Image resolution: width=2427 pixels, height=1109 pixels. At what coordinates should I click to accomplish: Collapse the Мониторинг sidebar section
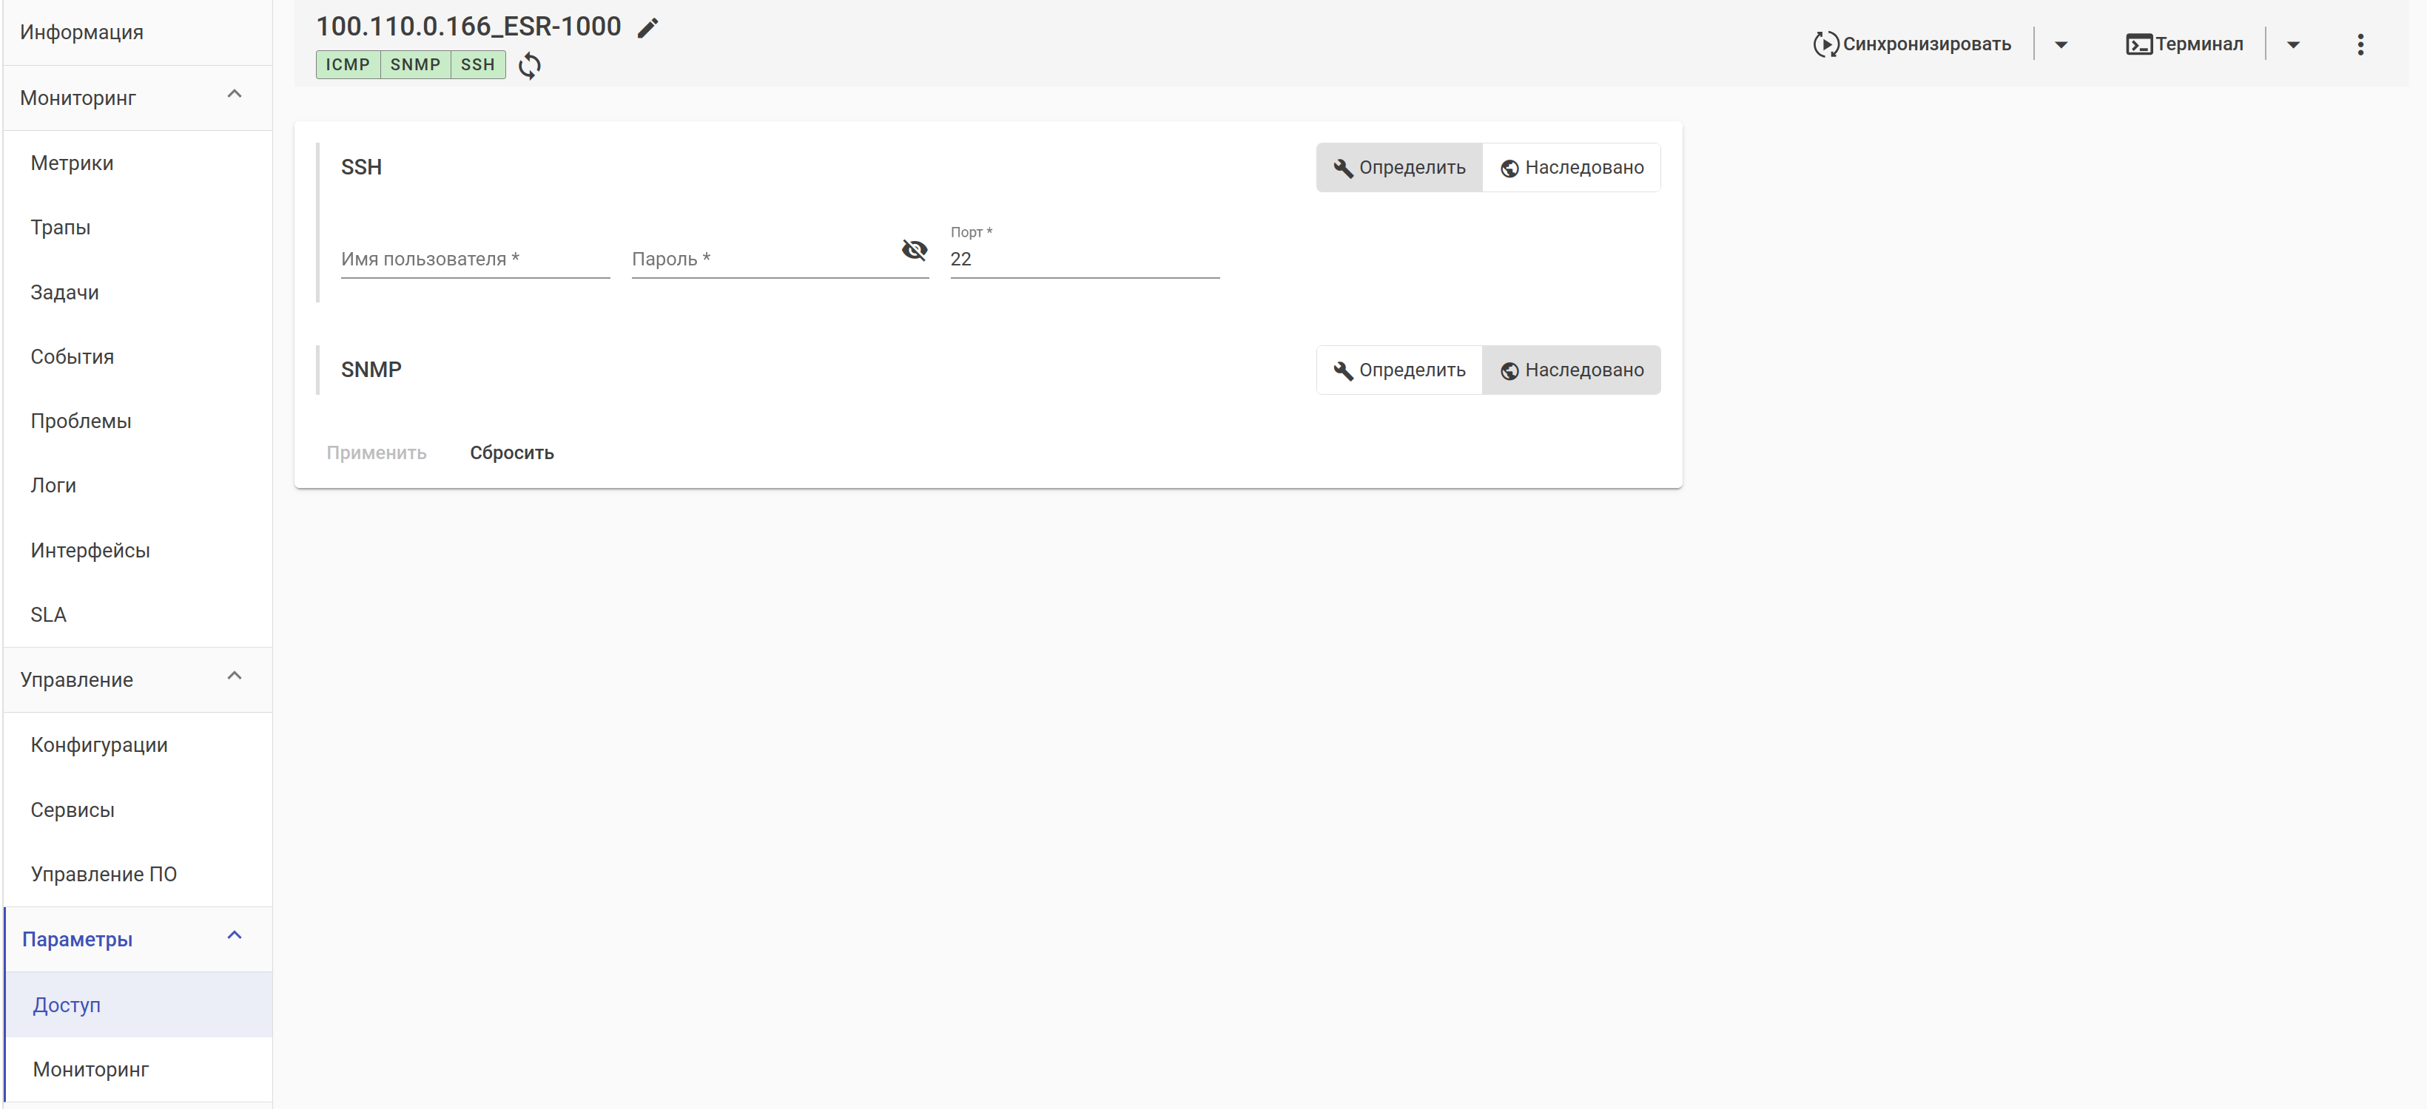pyautogui.click(x=235, y=94)
